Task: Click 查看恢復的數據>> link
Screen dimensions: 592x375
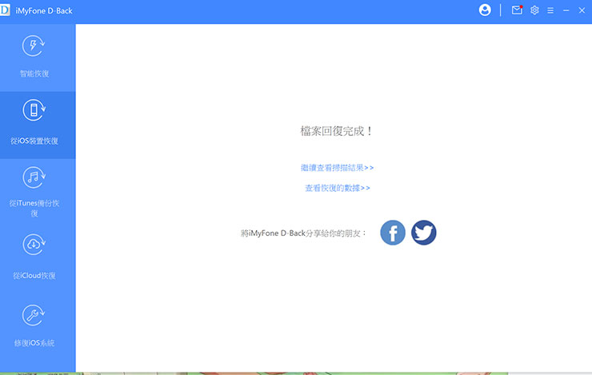Action: (338, 188)
